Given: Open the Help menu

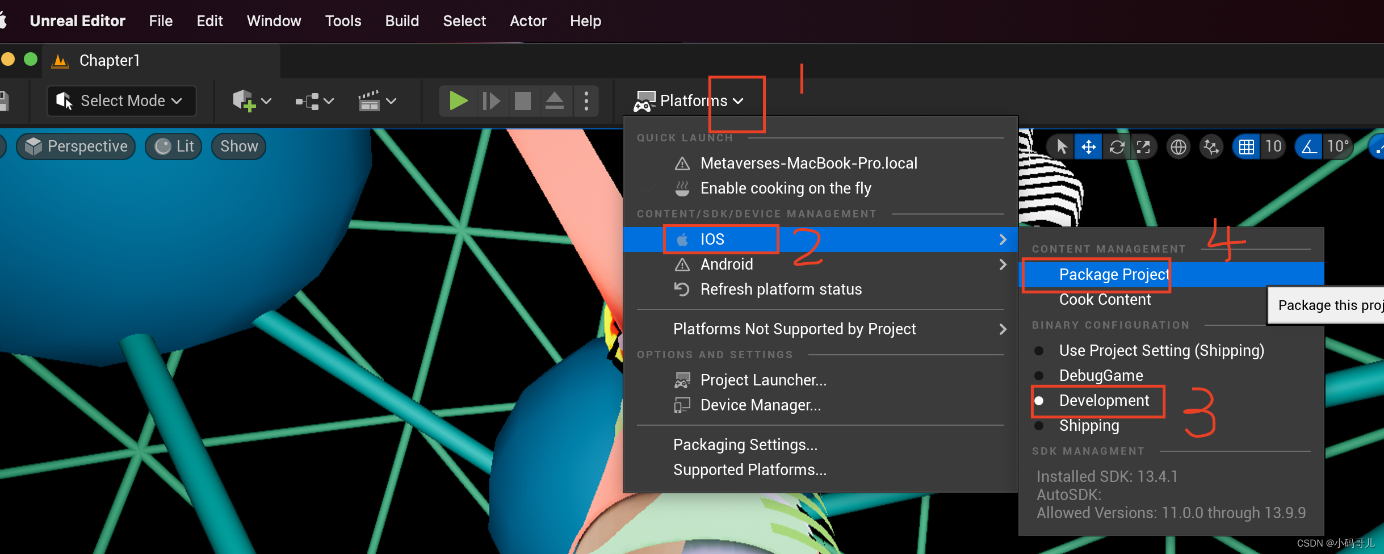Looking at the screenshot, I should 585,21.
